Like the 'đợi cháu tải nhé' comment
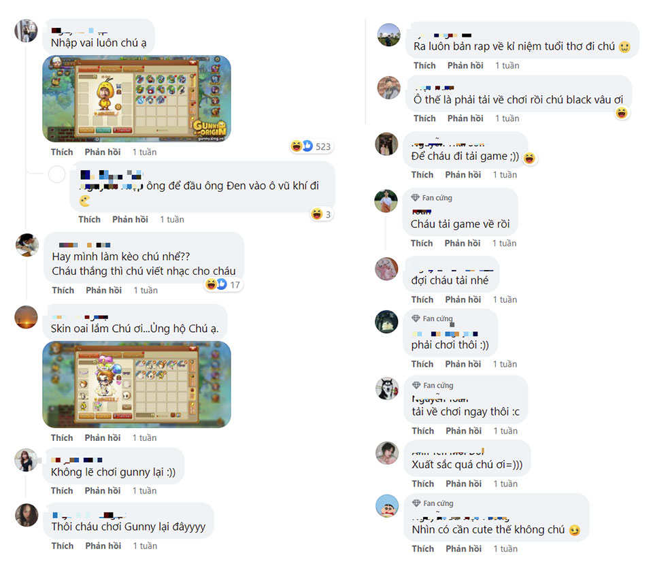The width and height of the screenshot is (653, 564). (422, 299)
